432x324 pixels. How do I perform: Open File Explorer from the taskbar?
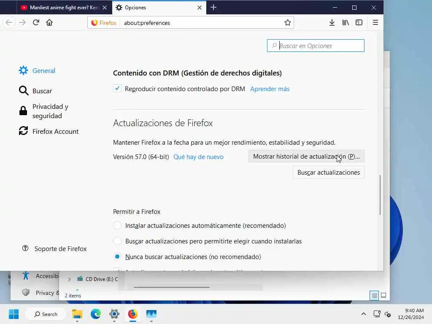point(77,314)
